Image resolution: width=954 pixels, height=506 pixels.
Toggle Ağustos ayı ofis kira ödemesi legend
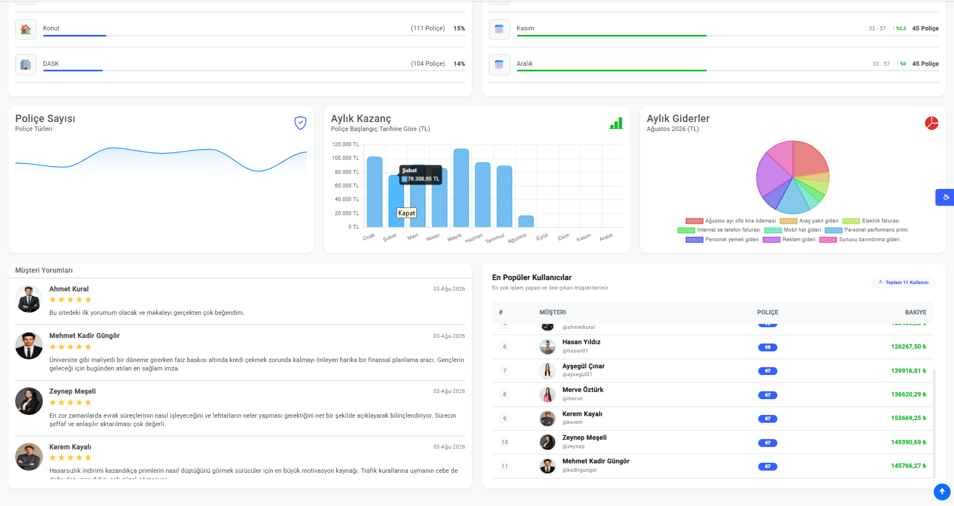tap(731, 221)
